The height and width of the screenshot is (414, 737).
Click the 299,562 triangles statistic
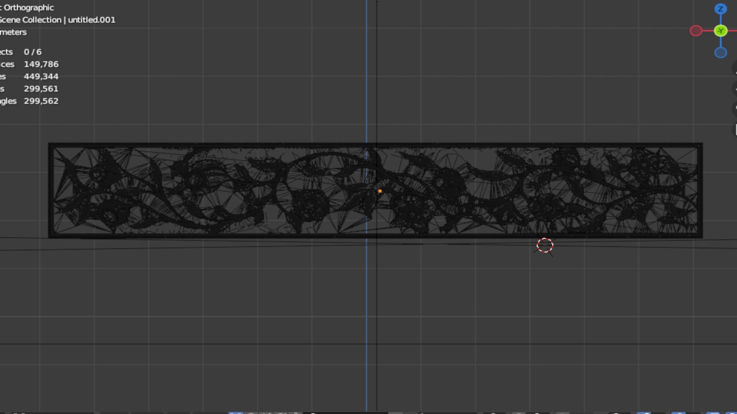41,101
